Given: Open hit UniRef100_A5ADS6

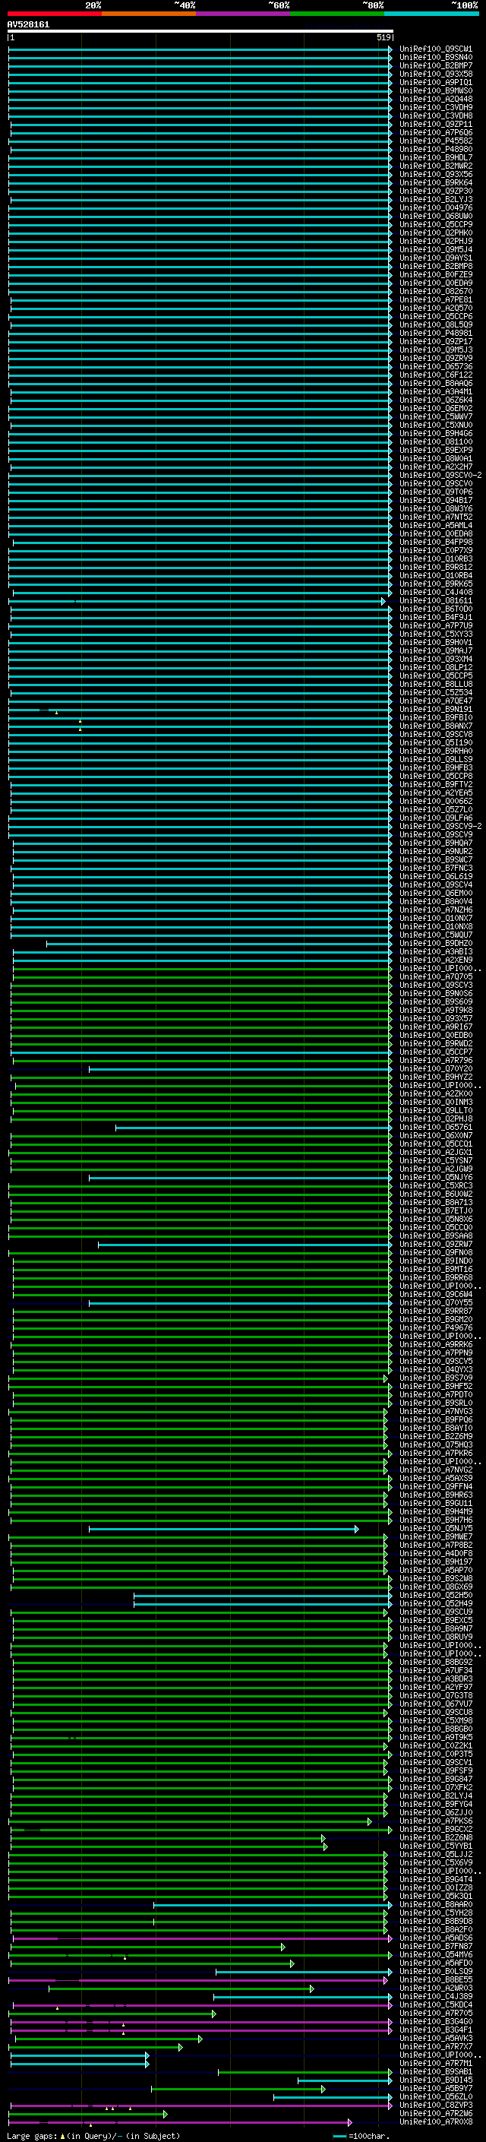Looking at the screenshot, I should point(435,1938).
